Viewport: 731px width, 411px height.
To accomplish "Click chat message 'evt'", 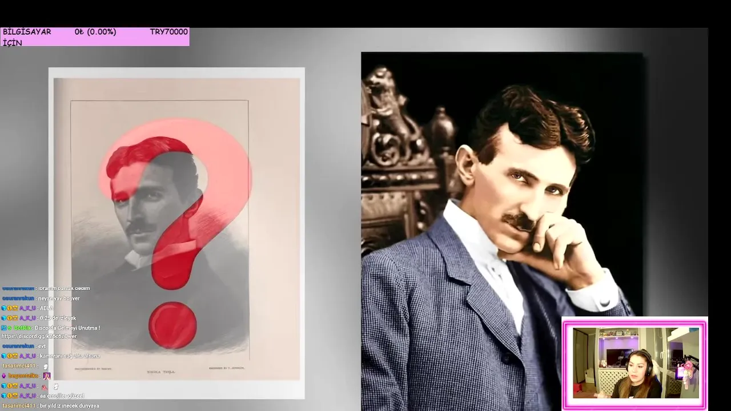I will [42, 346].
